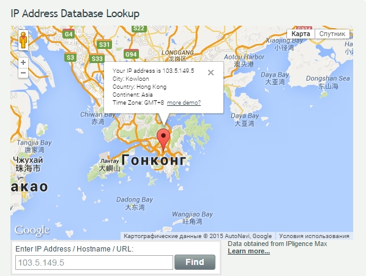Select the G4 highway shield
366x276 pixels.
click(69, 34)
